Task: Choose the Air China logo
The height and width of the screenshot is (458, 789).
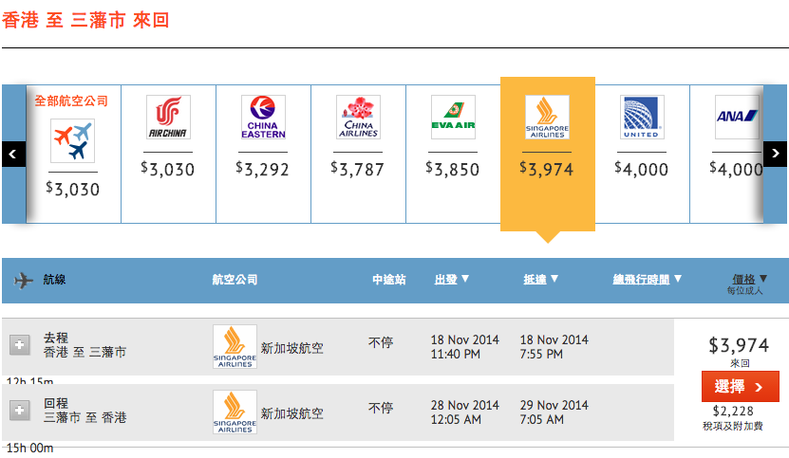Action: [x=168, y=118]
